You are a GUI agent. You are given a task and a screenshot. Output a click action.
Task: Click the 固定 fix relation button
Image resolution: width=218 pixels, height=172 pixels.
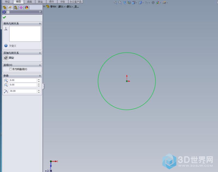point(6,58)
